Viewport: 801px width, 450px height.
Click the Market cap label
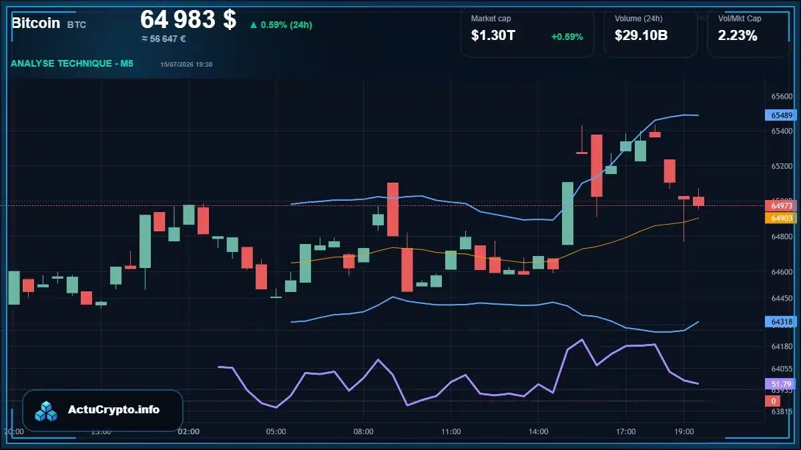[491, 19]
